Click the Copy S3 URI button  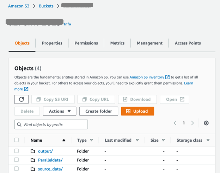(53, 99)
